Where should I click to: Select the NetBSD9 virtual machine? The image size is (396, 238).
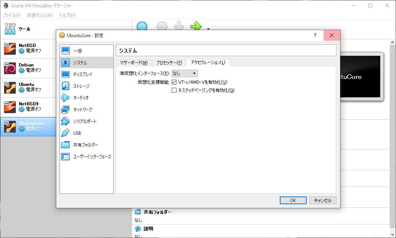(x=28, y=107)
